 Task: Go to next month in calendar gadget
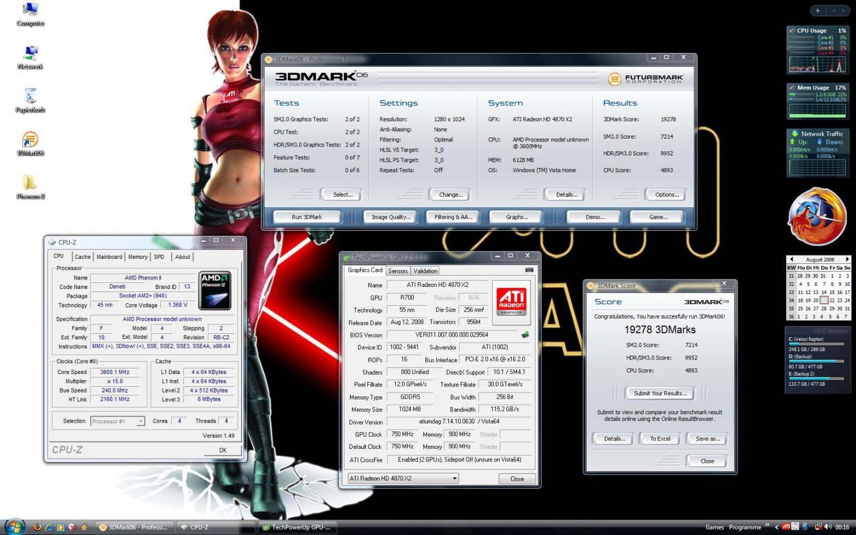click(x=848, y=259)
